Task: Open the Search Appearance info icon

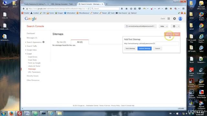Action: click(43, 42)
